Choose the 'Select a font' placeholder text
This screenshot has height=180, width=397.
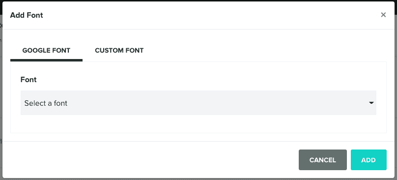pos(46,103)
